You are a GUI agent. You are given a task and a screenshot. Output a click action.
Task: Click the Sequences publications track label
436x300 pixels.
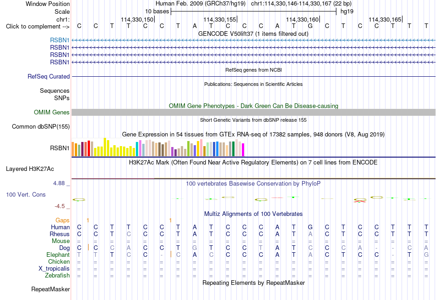(55, 91)
